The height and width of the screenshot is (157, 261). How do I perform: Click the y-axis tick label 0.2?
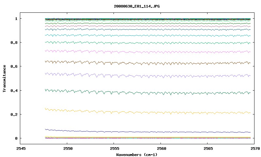pyautogui.click(x=14, y=114)
